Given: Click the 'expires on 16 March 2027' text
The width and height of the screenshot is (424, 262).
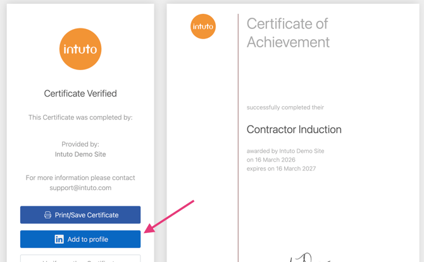Looking at the screenshot, I should [x=281, y=169].
